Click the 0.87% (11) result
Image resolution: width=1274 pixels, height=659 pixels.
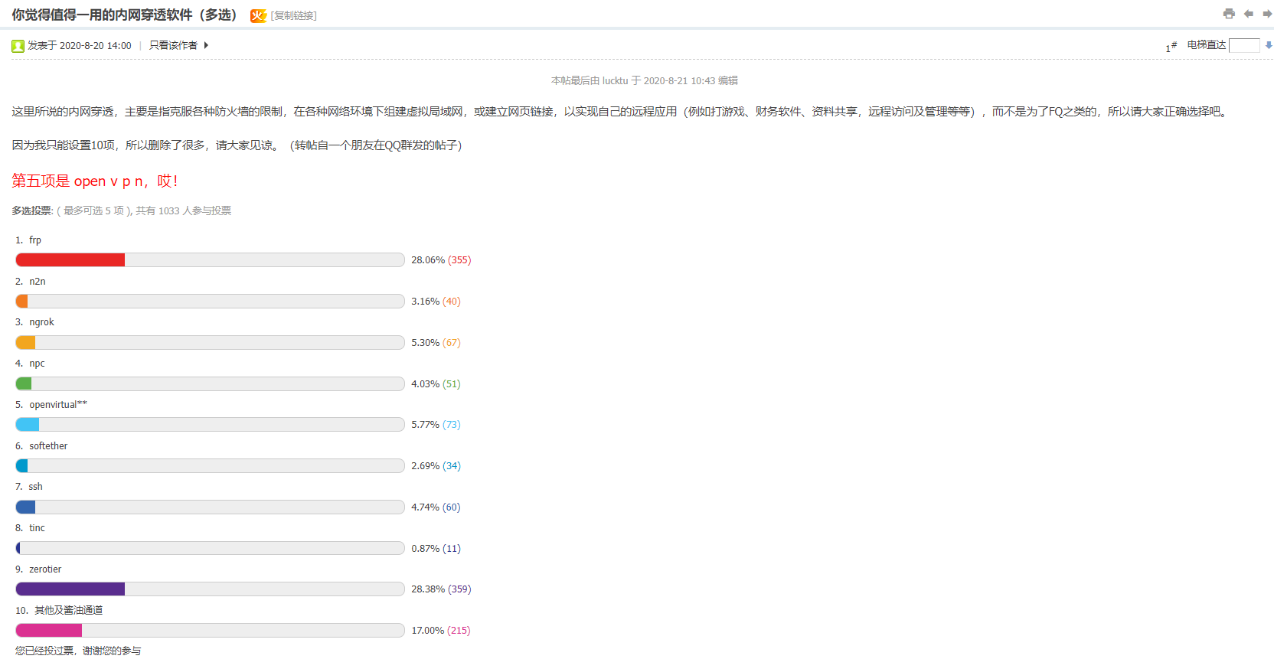[x=436, y=549]
